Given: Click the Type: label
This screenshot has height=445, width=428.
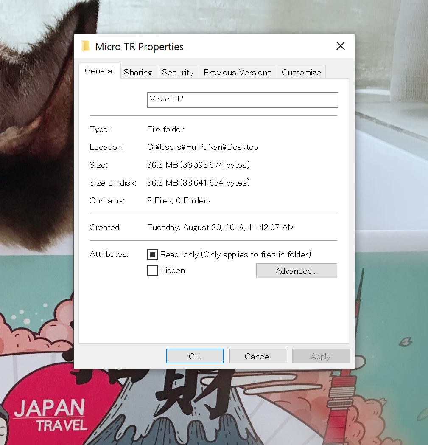Looking at the screenshot, I should point(100,130).
